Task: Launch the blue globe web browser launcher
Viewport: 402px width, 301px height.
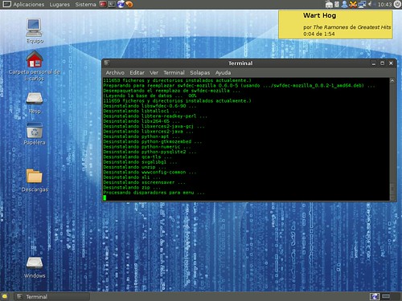Action: point(121,4)
